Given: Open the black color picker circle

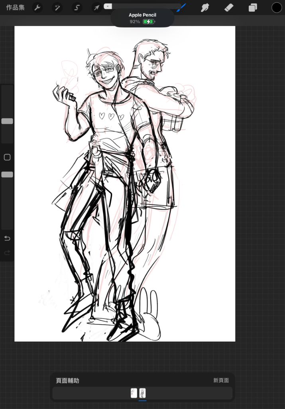Looking at the screenshot, I should tap(276, 8).
